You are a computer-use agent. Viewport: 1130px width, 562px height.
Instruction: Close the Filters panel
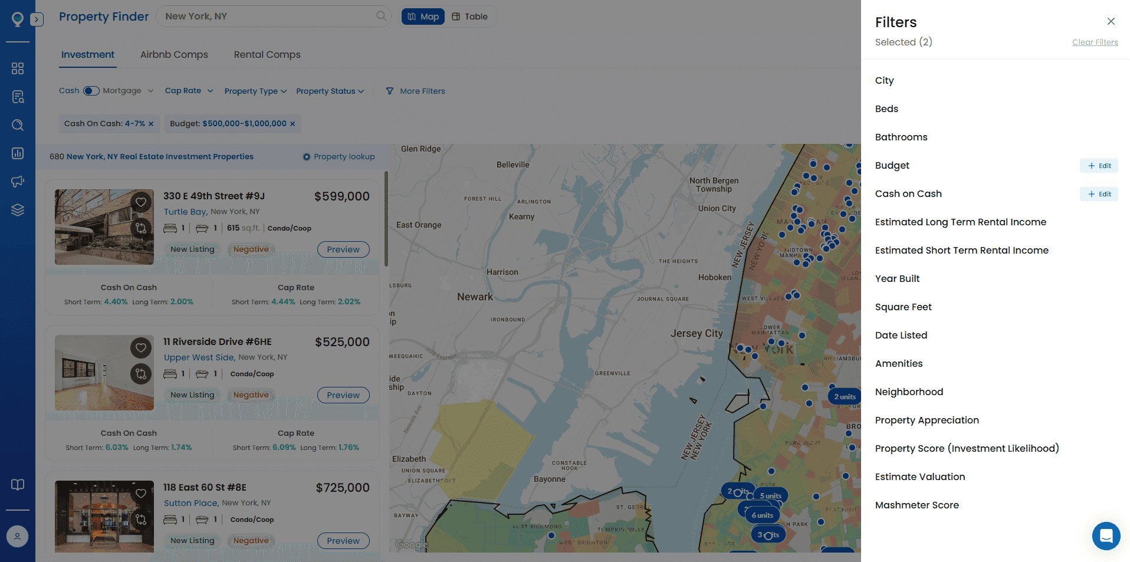[x=1111, y=21]
